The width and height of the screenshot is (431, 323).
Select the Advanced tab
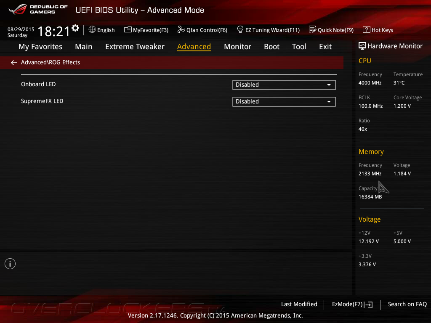[x=194, y=47]
